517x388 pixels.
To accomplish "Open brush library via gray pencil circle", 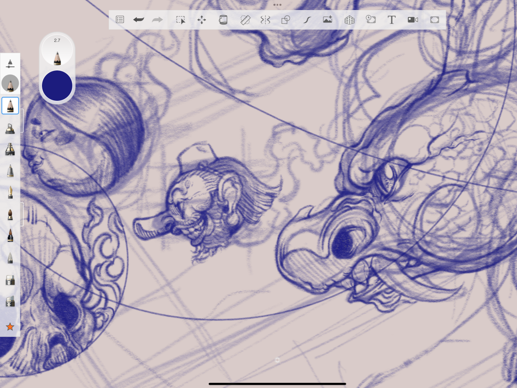I will (x=10, y=84).
